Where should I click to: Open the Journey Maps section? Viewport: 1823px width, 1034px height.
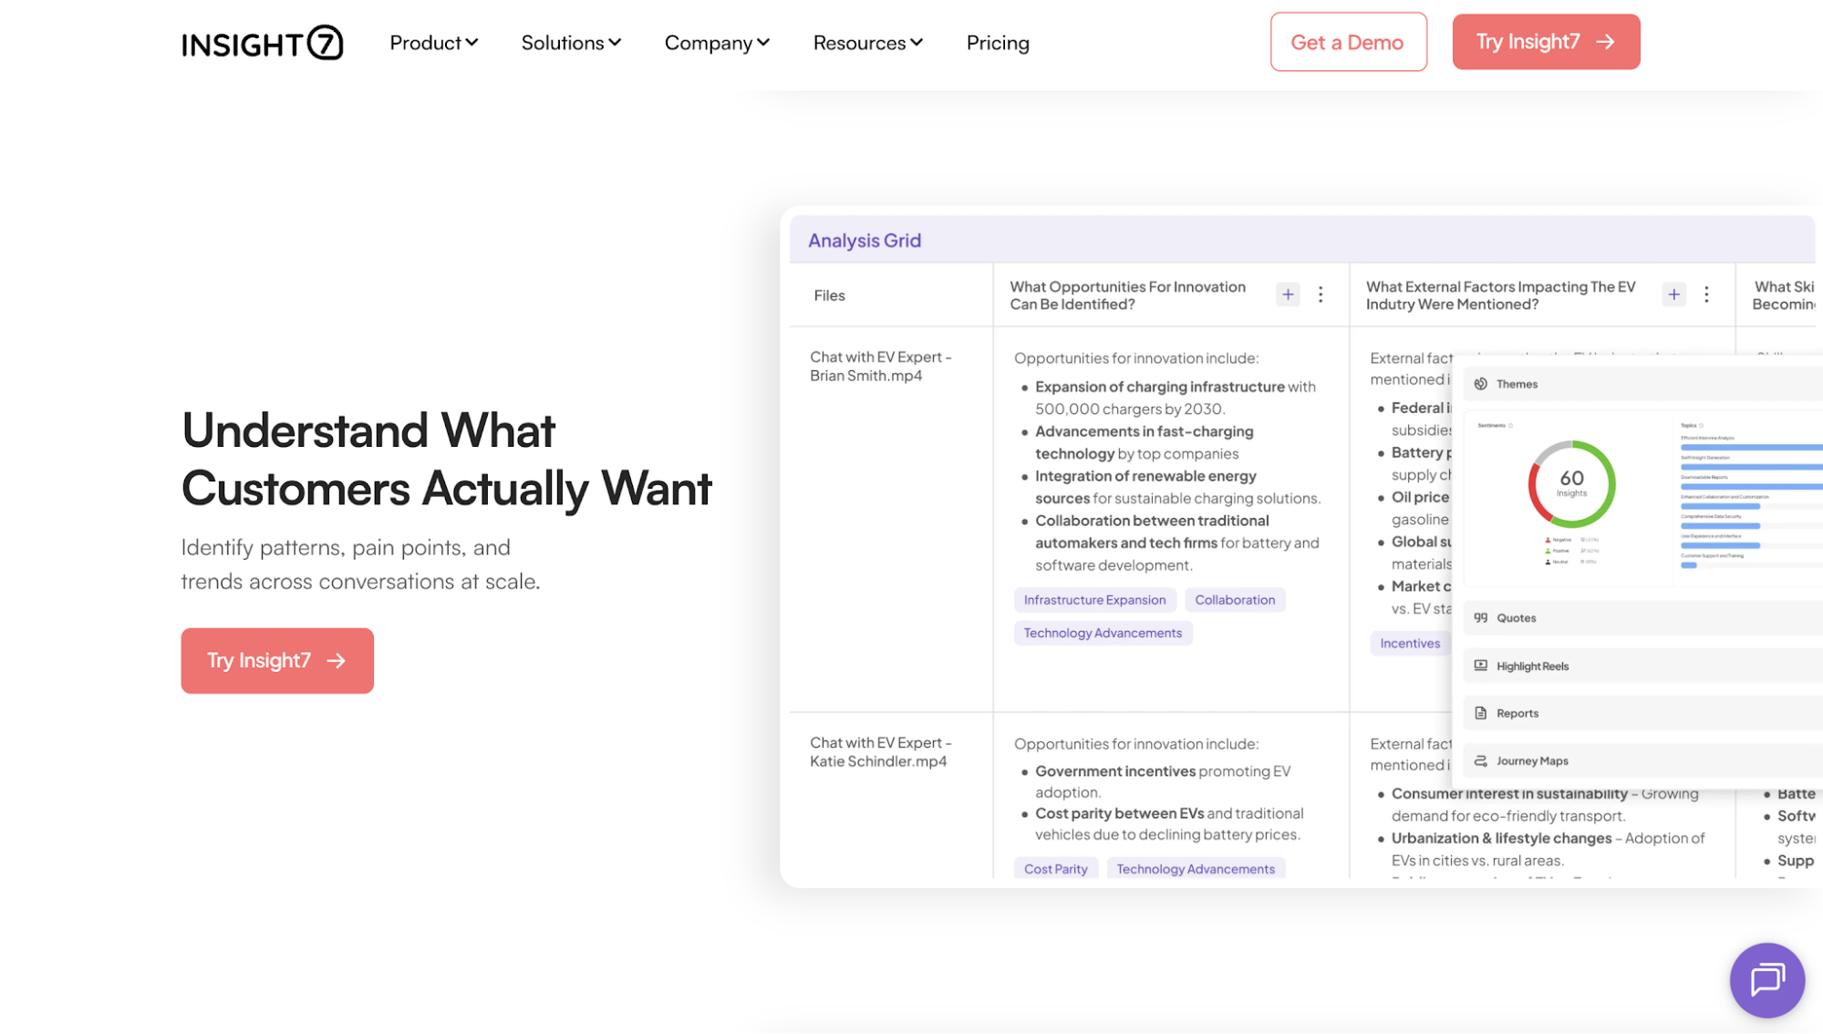[x=1643, y=760]
